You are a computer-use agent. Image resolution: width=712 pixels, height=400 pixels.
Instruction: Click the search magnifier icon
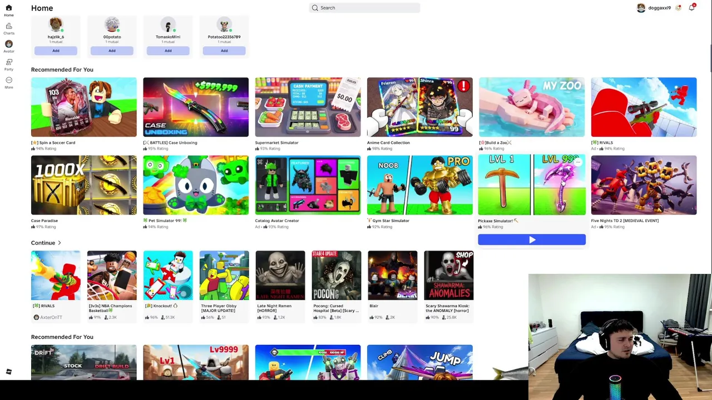tap(315, 8)
